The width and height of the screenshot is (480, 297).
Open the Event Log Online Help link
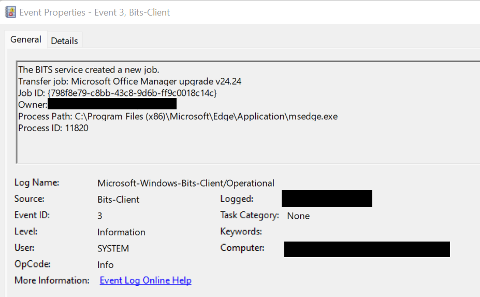click(x=146, y=280)
